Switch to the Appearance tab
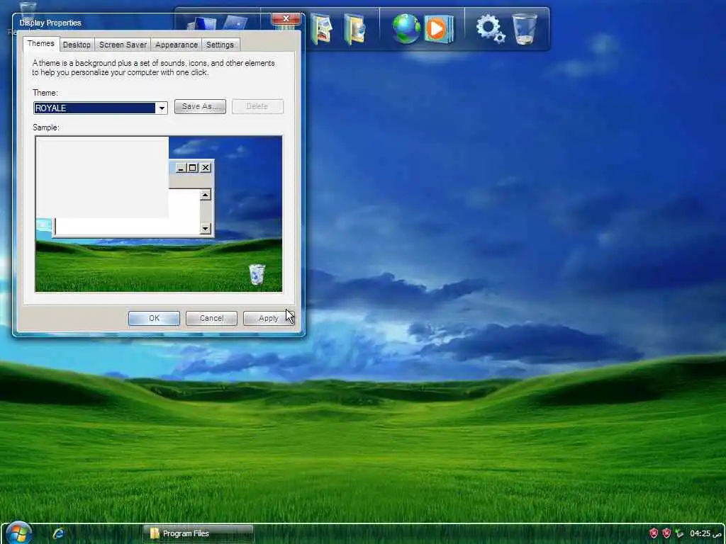 click(177, 45)
